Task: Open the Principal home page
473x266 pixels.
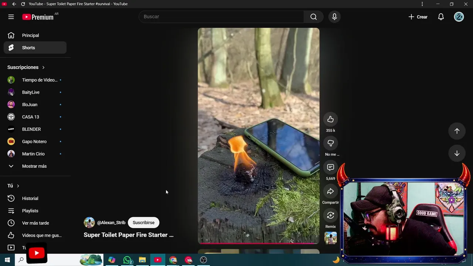Action: (35, 35)
